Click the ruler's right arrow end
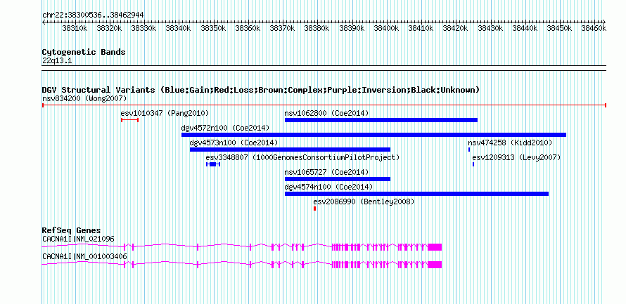The width and height of the screenshot is (626, 304). click(x=604, y=22)
